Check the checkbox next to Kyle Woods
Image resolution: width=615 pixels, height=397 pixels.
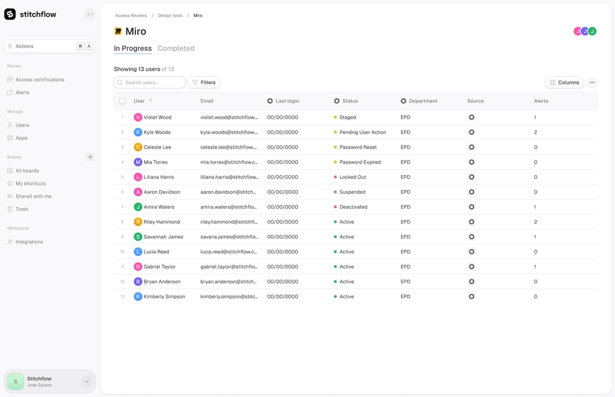(x=122, y=132)
